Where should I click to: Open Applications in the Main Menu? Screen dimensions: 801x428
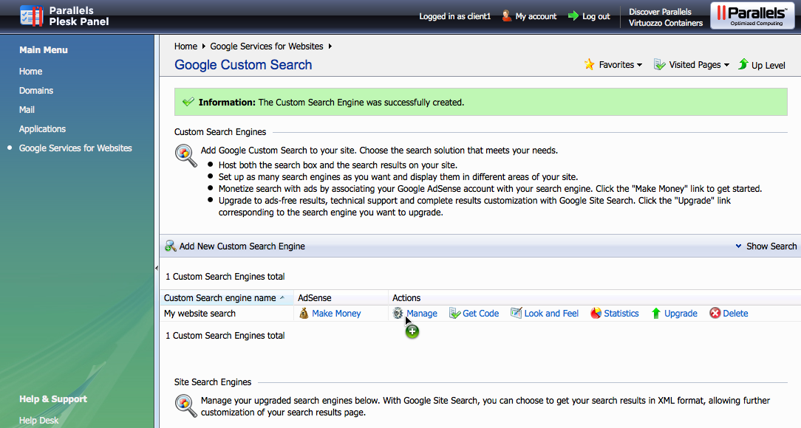pyautogui.click(x=42, y=129)
